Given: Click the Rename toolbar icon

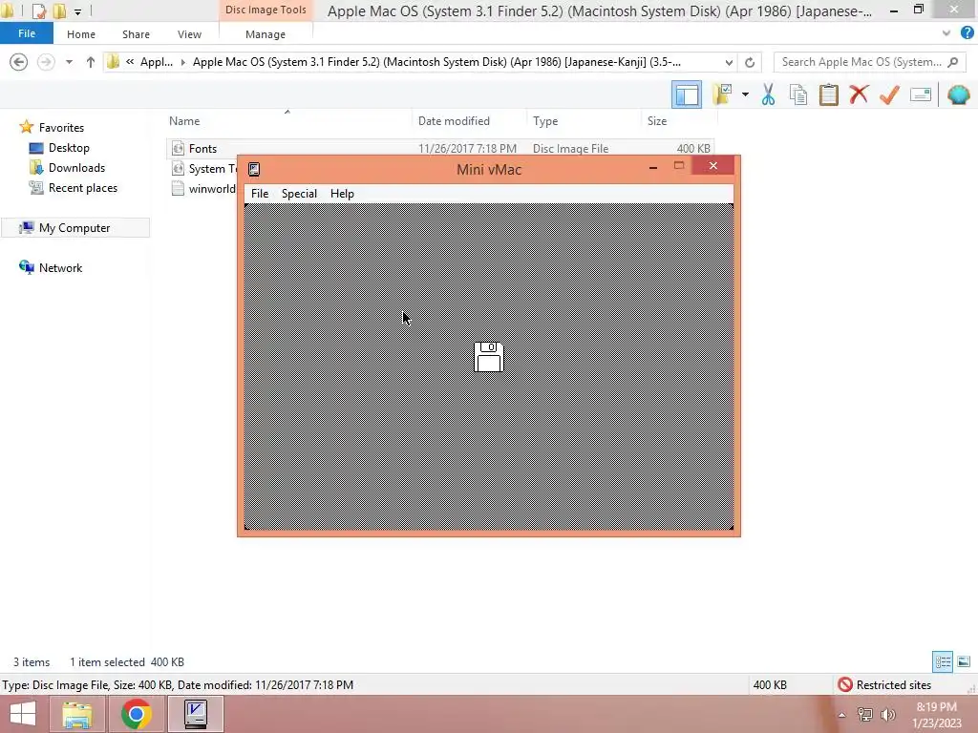Looking at the screenshot, I should click(x=921, y=94).
